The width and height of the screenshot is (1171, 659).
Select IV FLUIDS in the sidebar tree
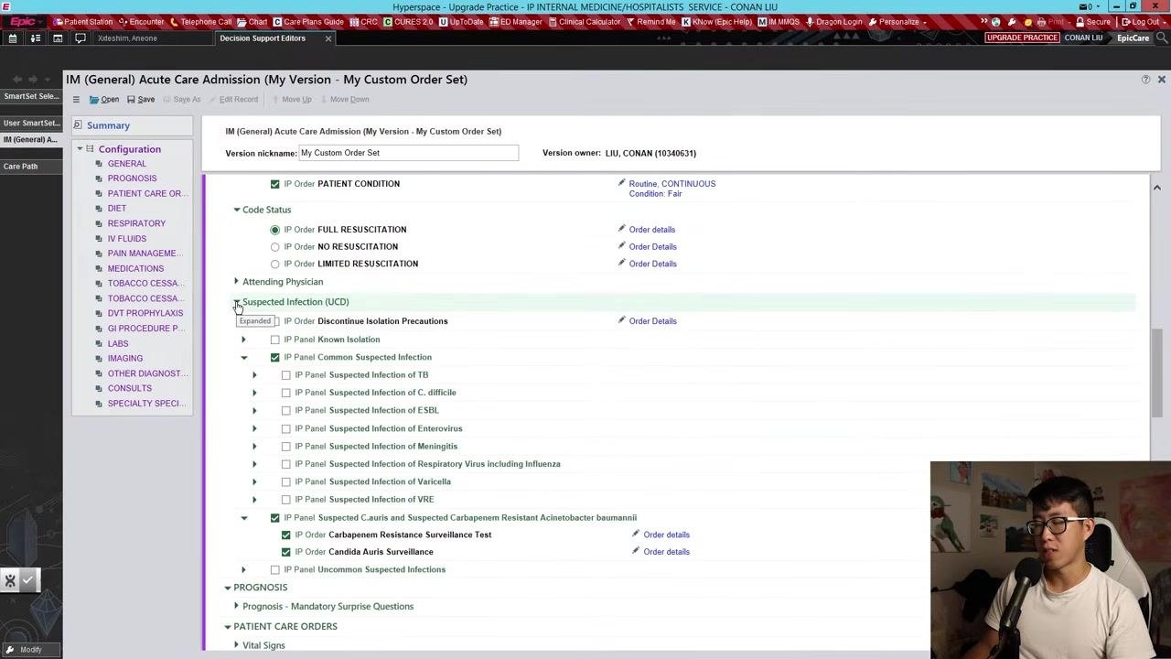pyautogui.click(x=126, y=239)
